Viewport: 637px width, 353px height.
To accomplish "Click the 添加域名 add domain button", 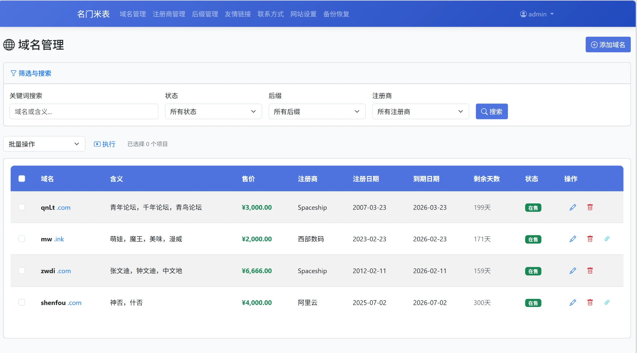I will point(608,45).
